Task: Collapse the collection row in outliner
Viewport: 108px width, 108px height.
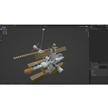Action: tap(91, 28)
